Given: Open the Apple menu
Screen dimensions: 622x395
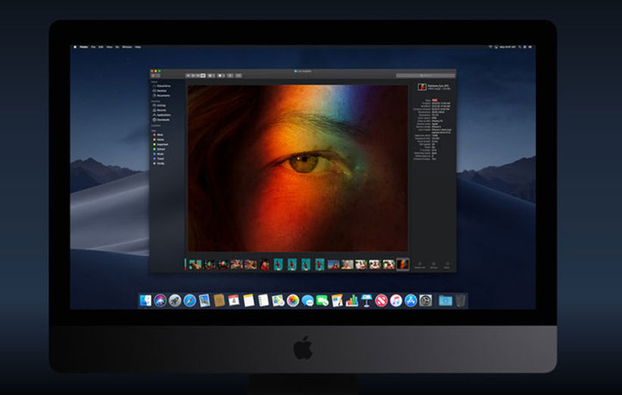Looking at the screenshot, I should 75,47.
